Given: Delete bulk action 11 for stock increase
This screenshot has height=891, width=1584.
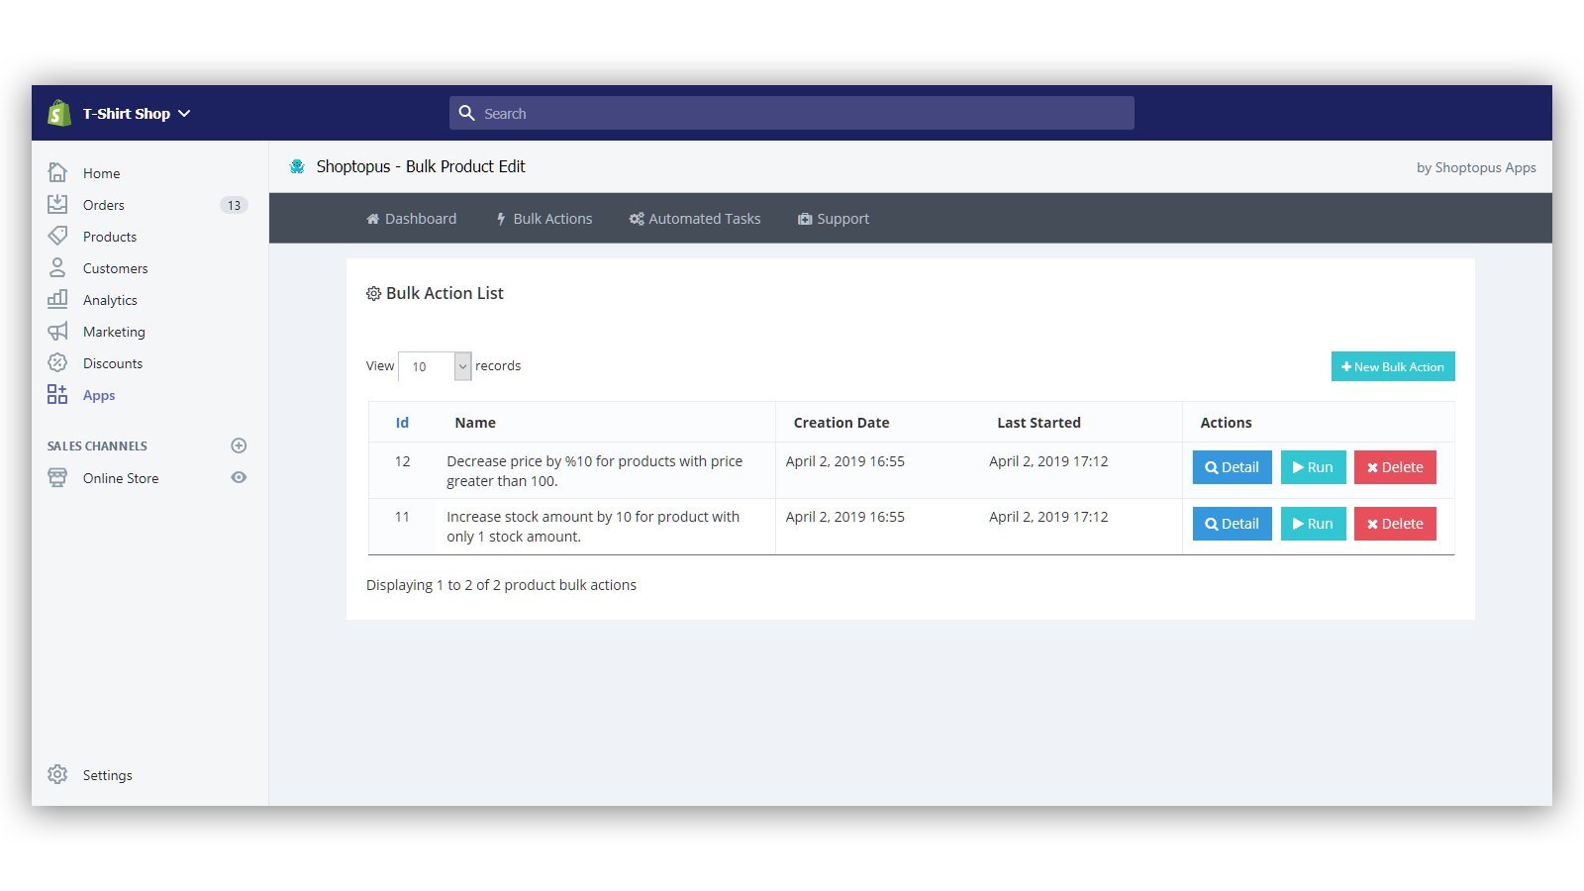Looking at the screenshot, I should [x=1394, y=524].
